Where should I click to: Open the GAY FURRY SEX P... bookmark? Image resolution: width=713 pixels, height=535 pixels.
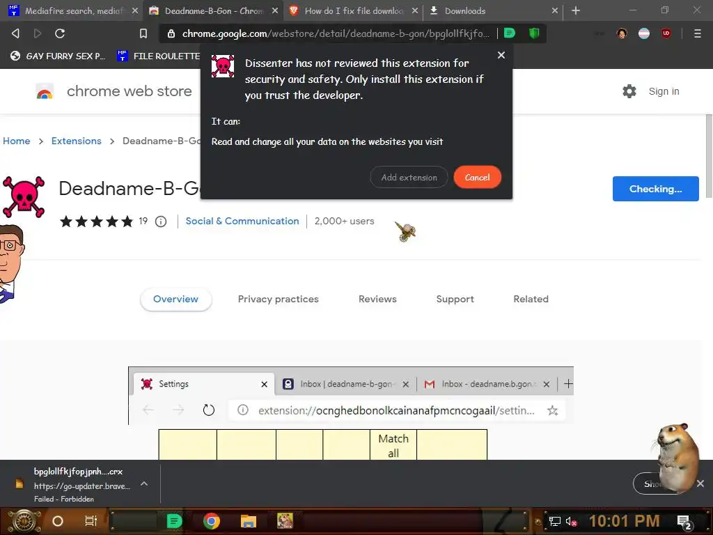coord(59,56)
